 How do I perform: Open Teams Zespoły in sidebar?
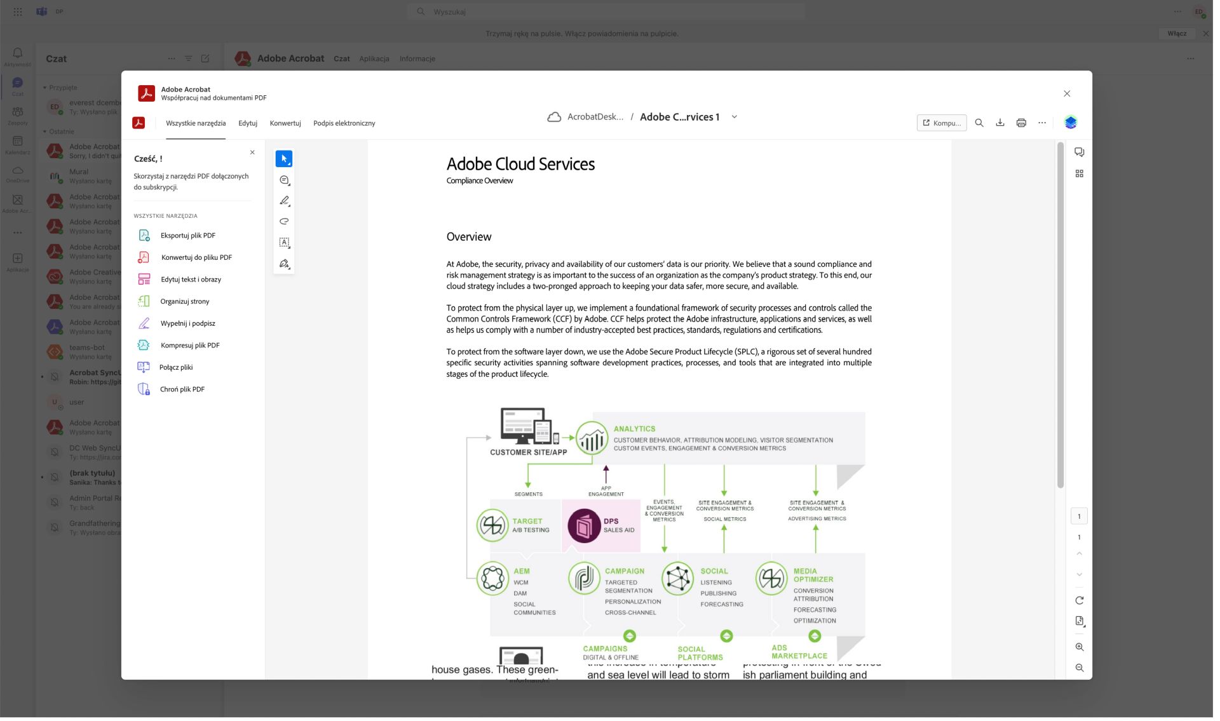pos(18,116)
